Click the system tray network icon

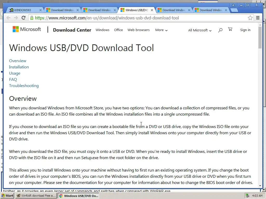click(x=247, y=196)
